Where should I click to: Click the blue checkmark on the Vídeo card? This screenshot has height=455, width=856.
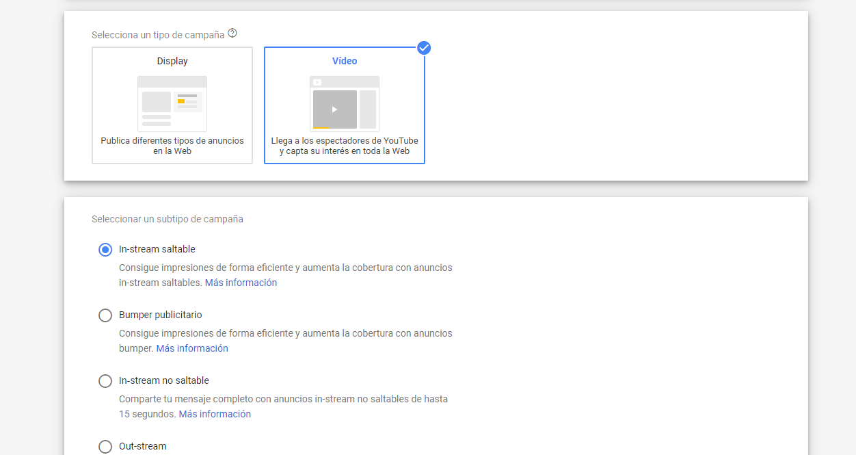point(424,48)
